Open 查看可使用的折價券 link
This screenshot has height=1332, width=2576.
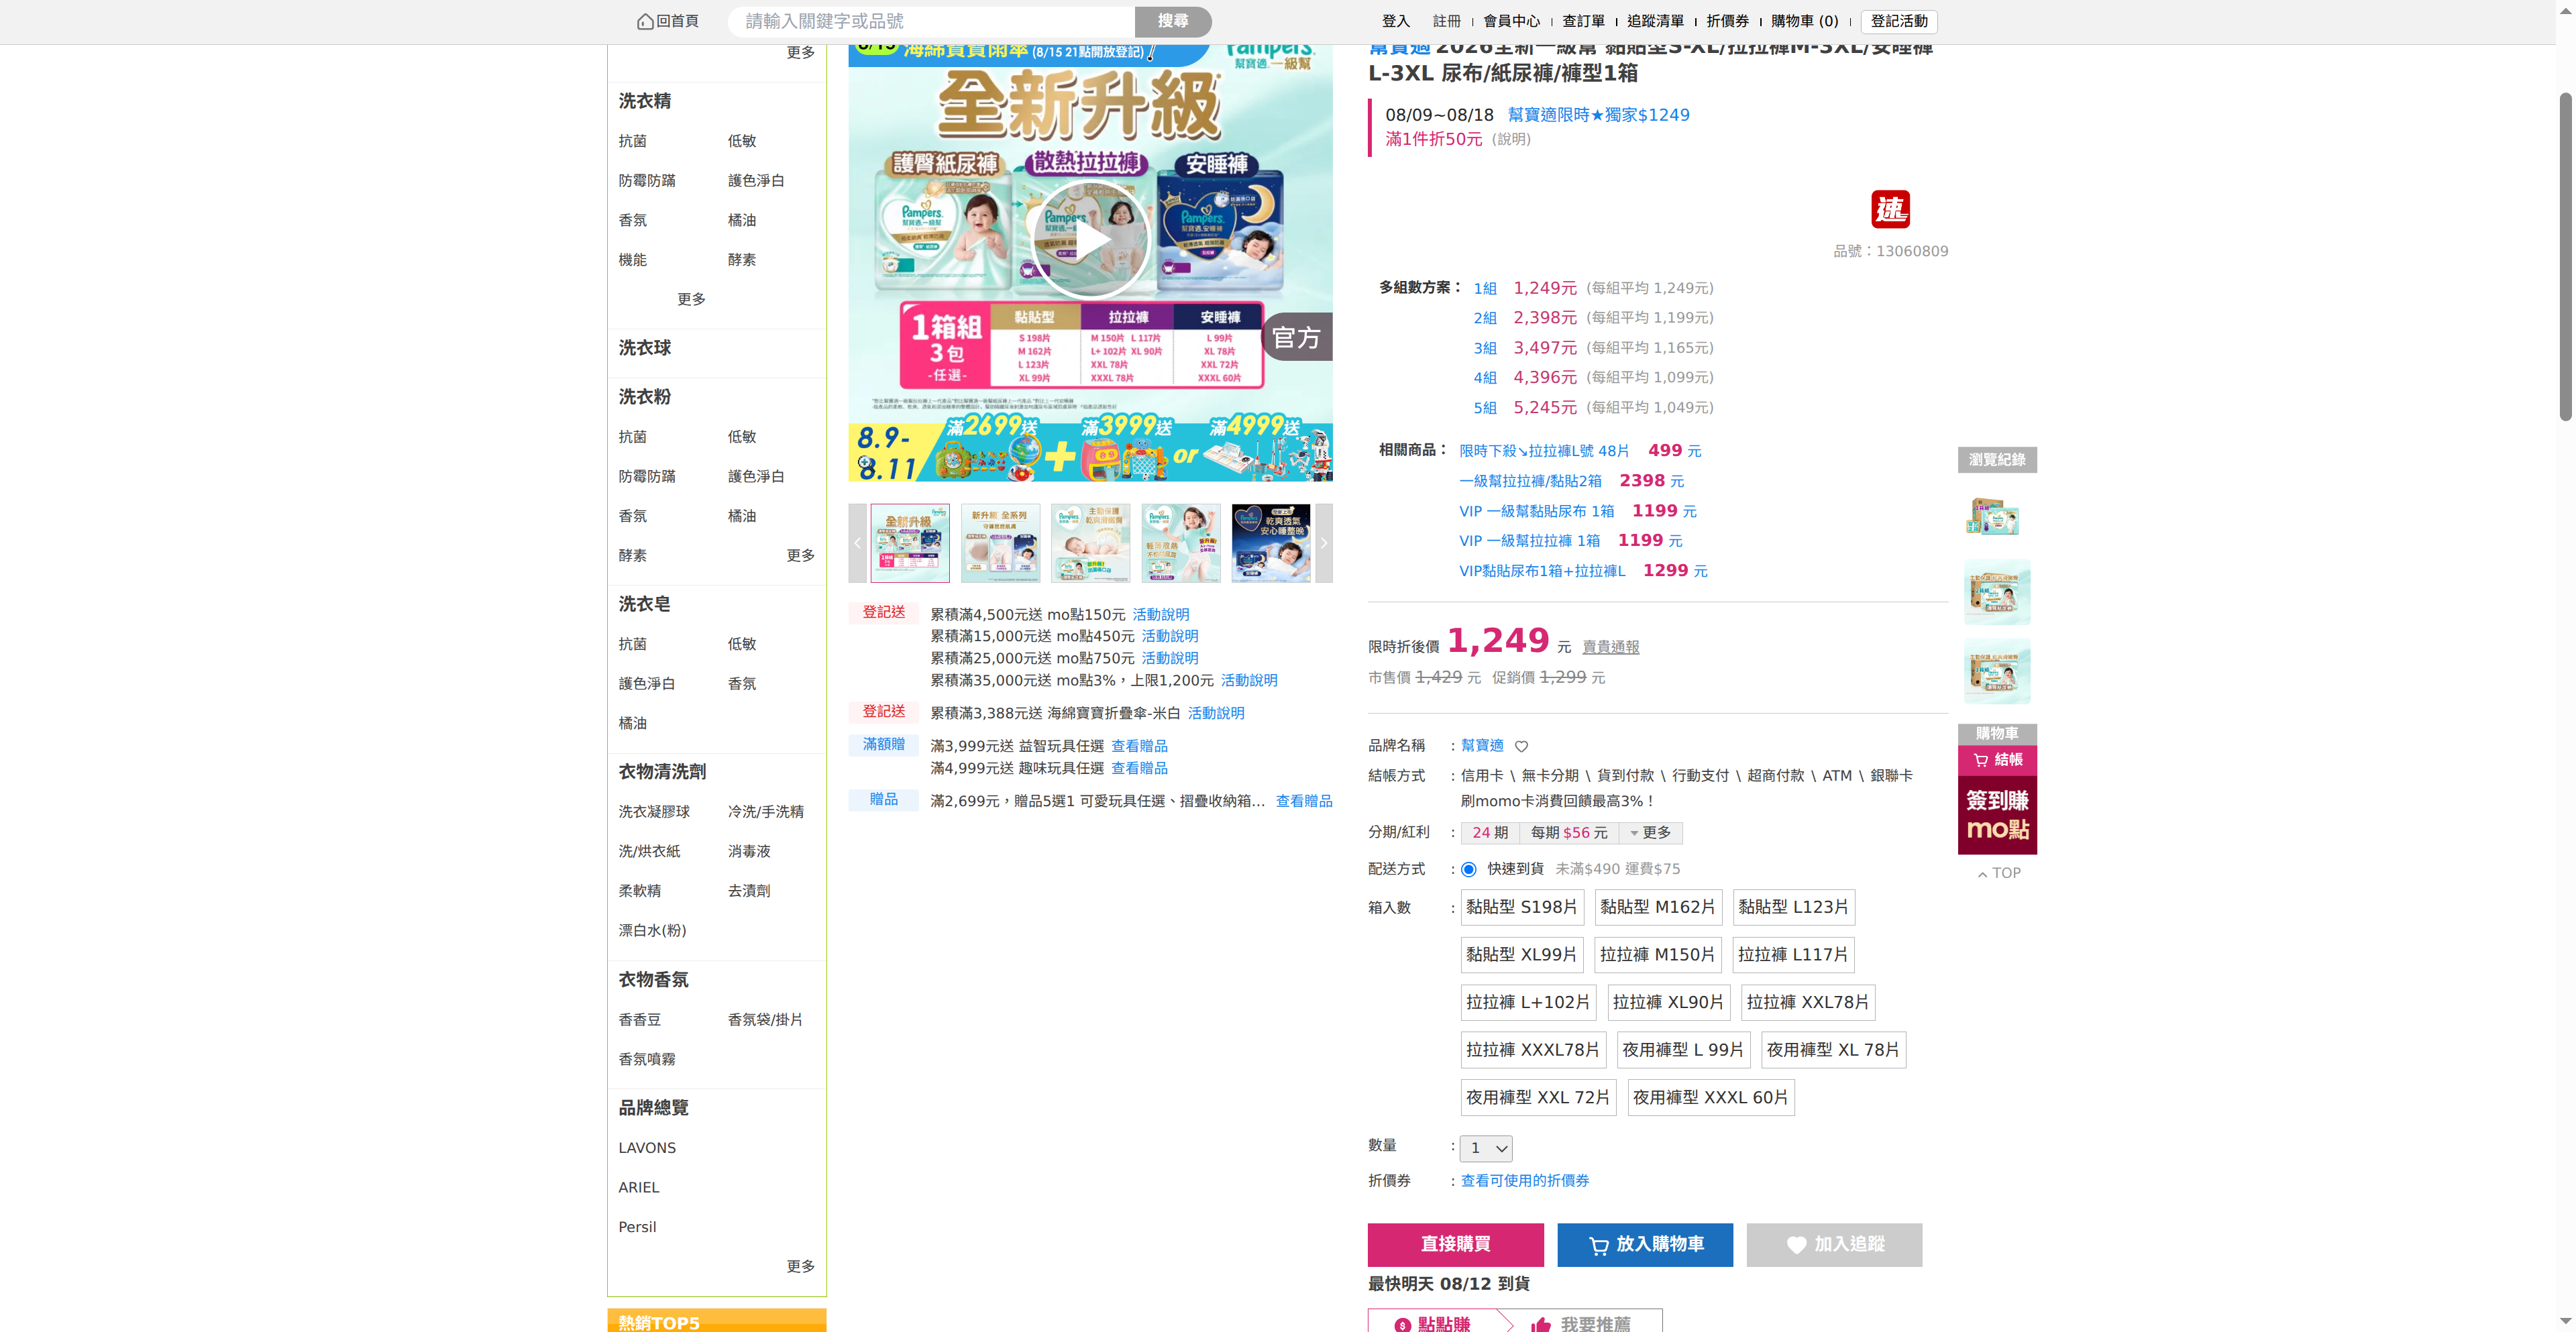(1525, 1181)
